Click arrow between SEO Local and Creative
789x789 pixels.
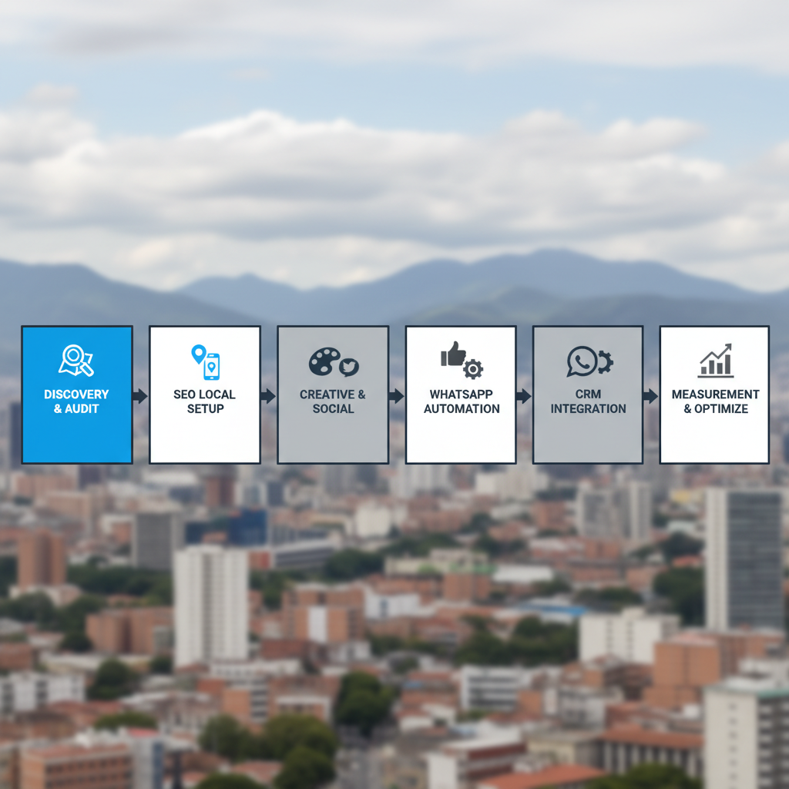click(268, 396)
